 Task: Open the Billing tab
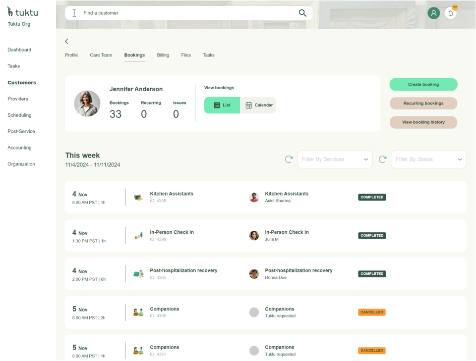click(163, 55)
